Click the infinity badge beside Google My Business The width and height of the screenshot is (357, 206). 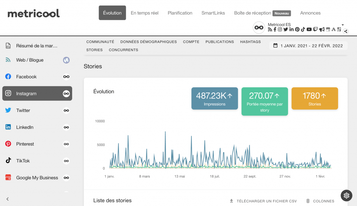pos(66,177)
